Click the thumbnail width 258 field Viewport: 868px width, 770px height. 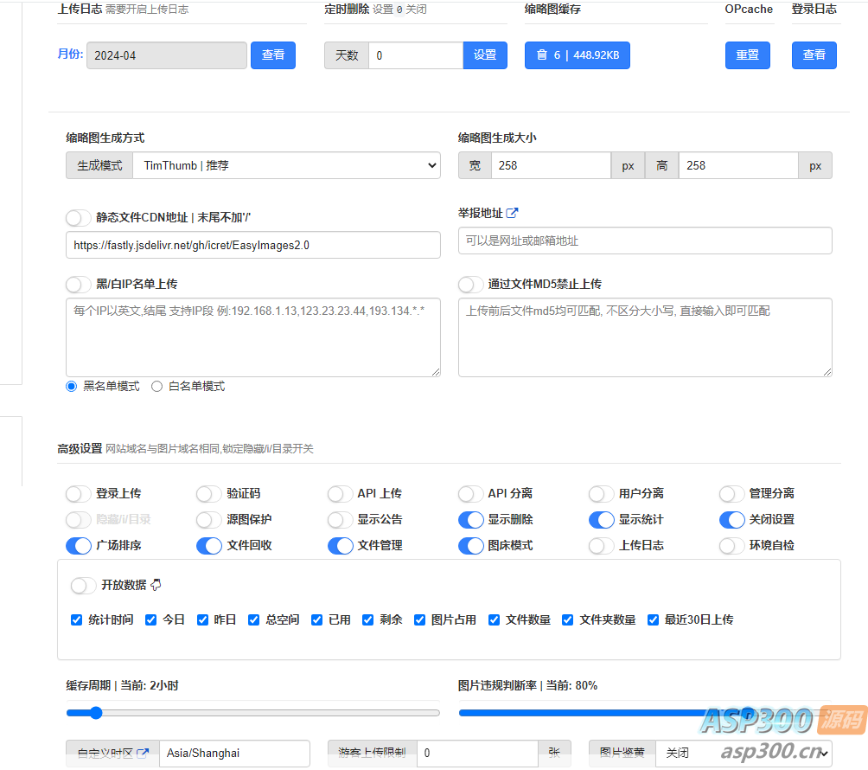(x=551, y=165)
